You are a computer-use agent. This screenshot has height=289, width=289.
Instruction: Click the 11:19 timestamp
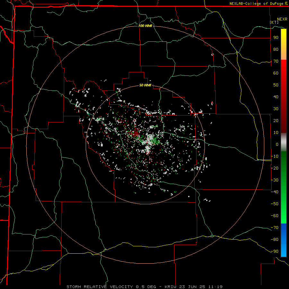[x=215, y=287]
